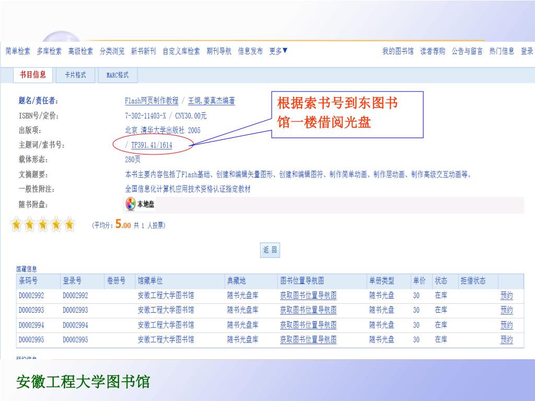Open 公告与留言

[467, 51]
